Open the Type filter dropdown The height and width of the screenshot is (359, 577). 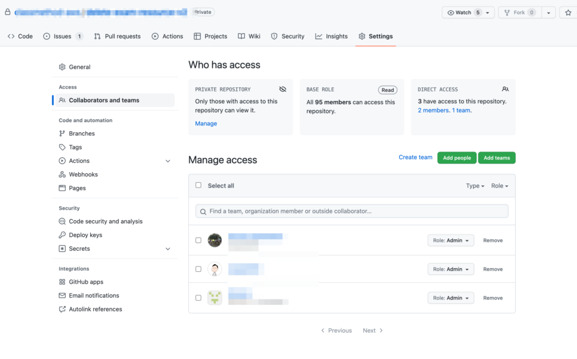point(475,185)
